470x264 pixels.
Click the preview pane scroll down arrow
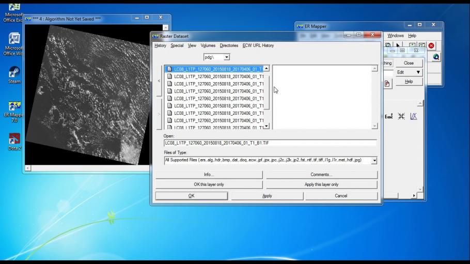(374, 126)
